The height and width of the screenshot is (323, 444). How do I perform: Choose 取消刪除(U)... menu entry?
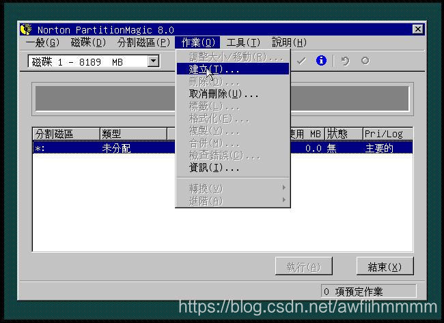(233, 94)
